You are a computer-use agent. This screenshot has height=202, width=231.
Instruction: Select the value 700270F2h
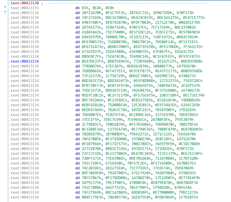(x=141, y=42)
